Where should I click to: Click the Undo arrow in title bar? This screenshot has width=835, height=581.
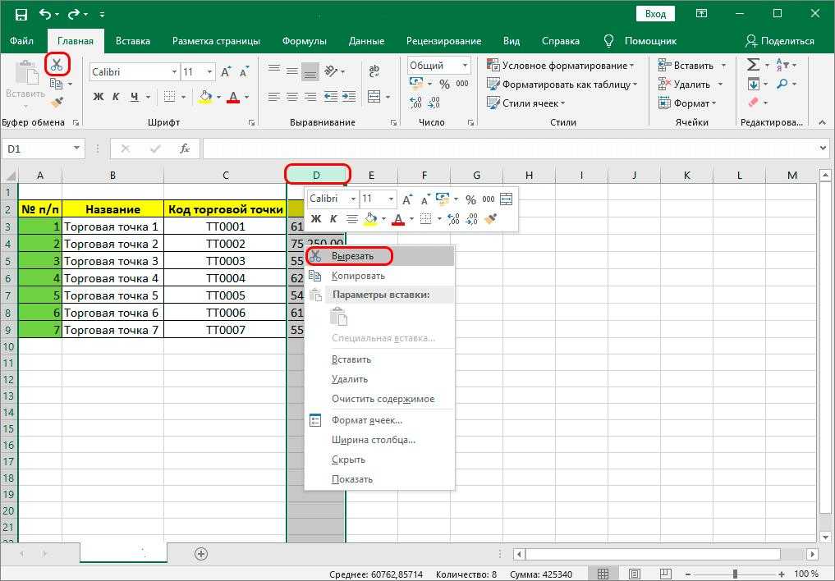click(45, 15)
